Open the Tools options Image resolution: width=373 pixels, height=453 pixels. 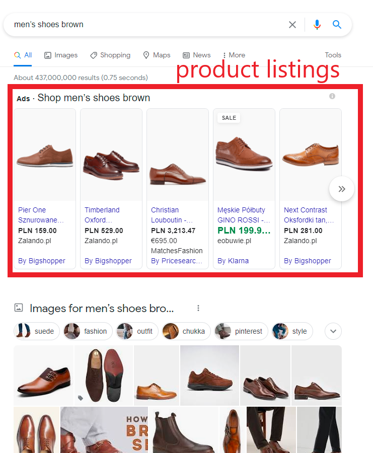pyautogui.click(x=333, y=55)
